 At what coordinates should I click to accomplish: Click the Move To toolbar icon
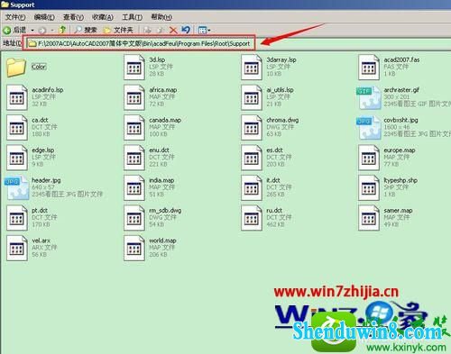(147, 30)
